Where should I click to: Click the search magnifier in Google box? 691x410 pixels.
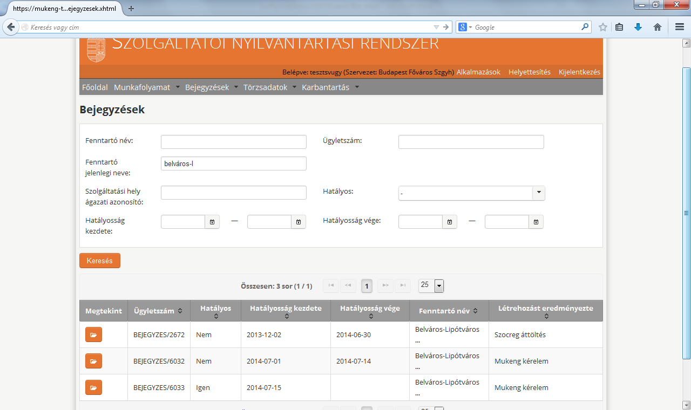click(585, 27)
